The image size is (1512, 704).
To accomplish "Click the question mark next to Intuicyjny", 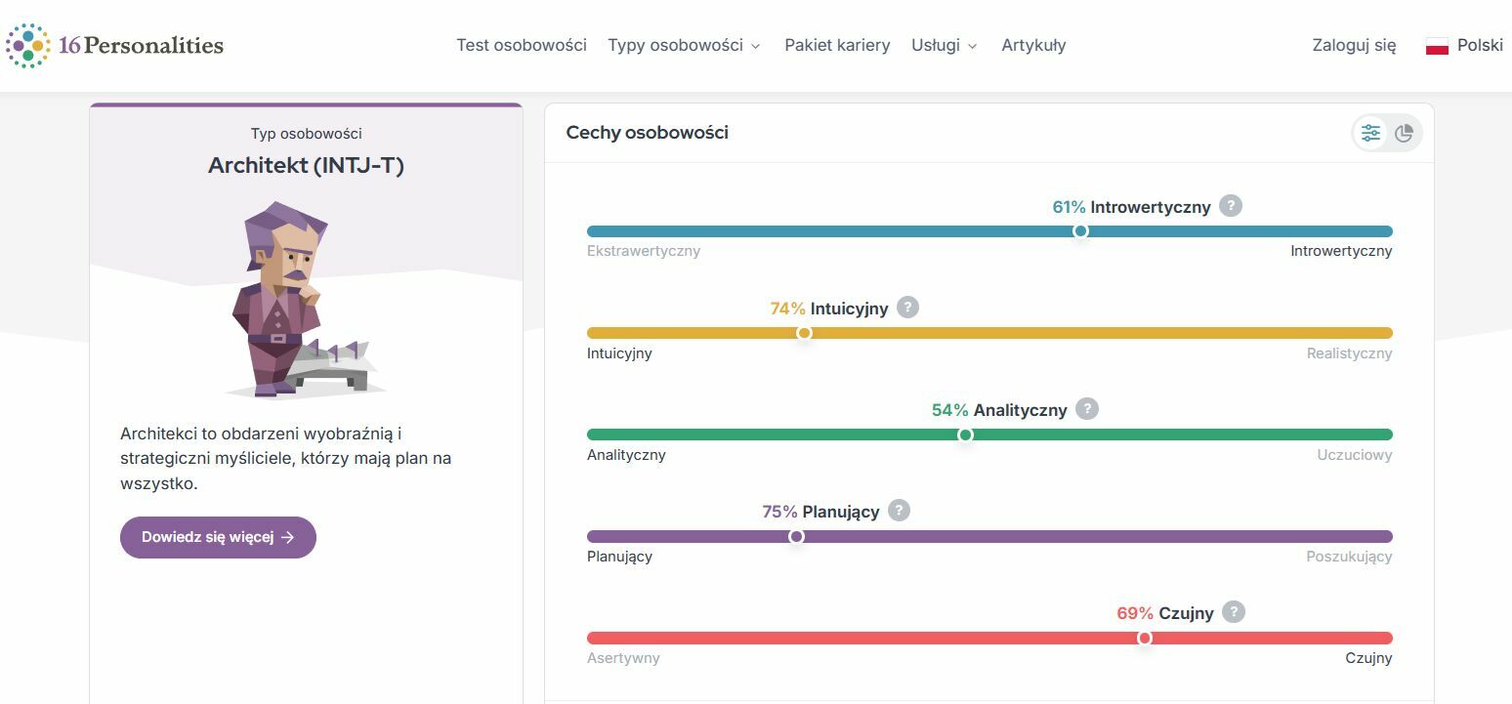I will pyautogui.click(x=907, y=308).
